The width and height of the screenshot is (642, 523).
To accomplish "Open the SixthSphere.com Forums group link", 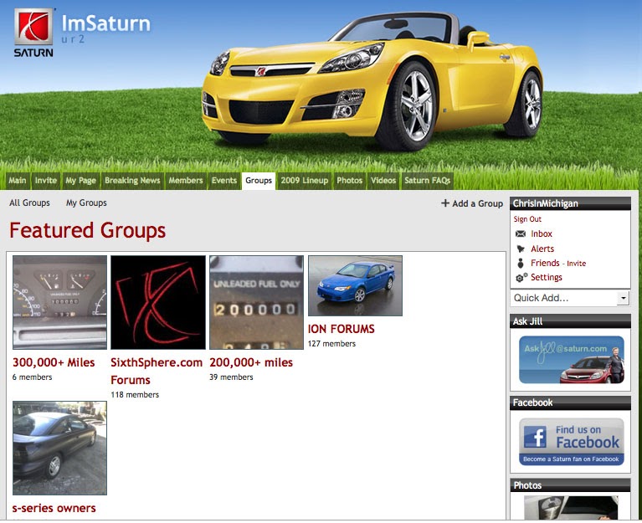I will pyautogui.click(x=157, y=372).
